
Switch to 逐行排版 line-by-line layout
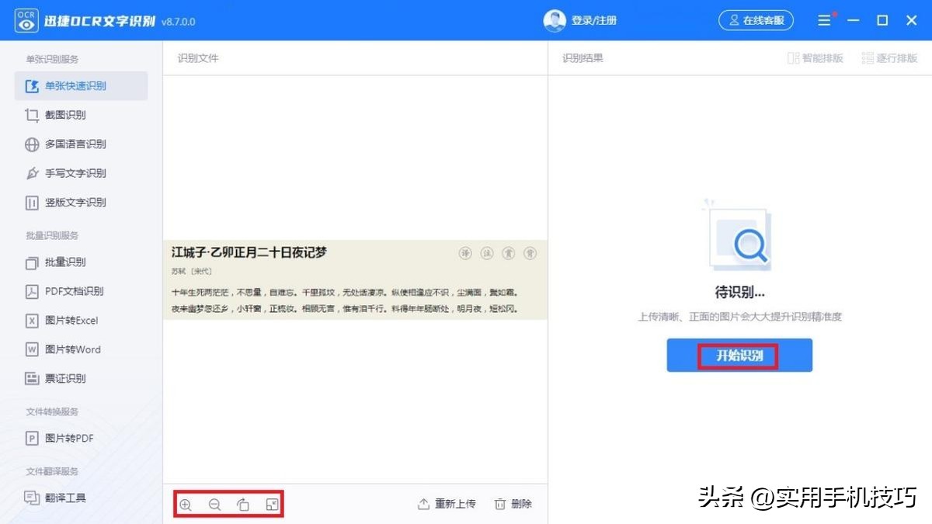pyautogui.click(x=889, y=57)
